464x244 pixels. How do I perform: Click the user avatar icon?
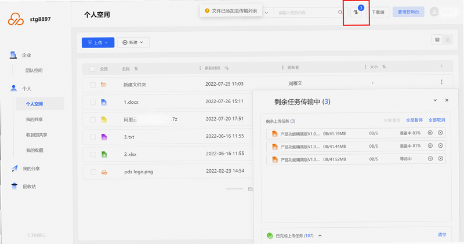[434, 12]
